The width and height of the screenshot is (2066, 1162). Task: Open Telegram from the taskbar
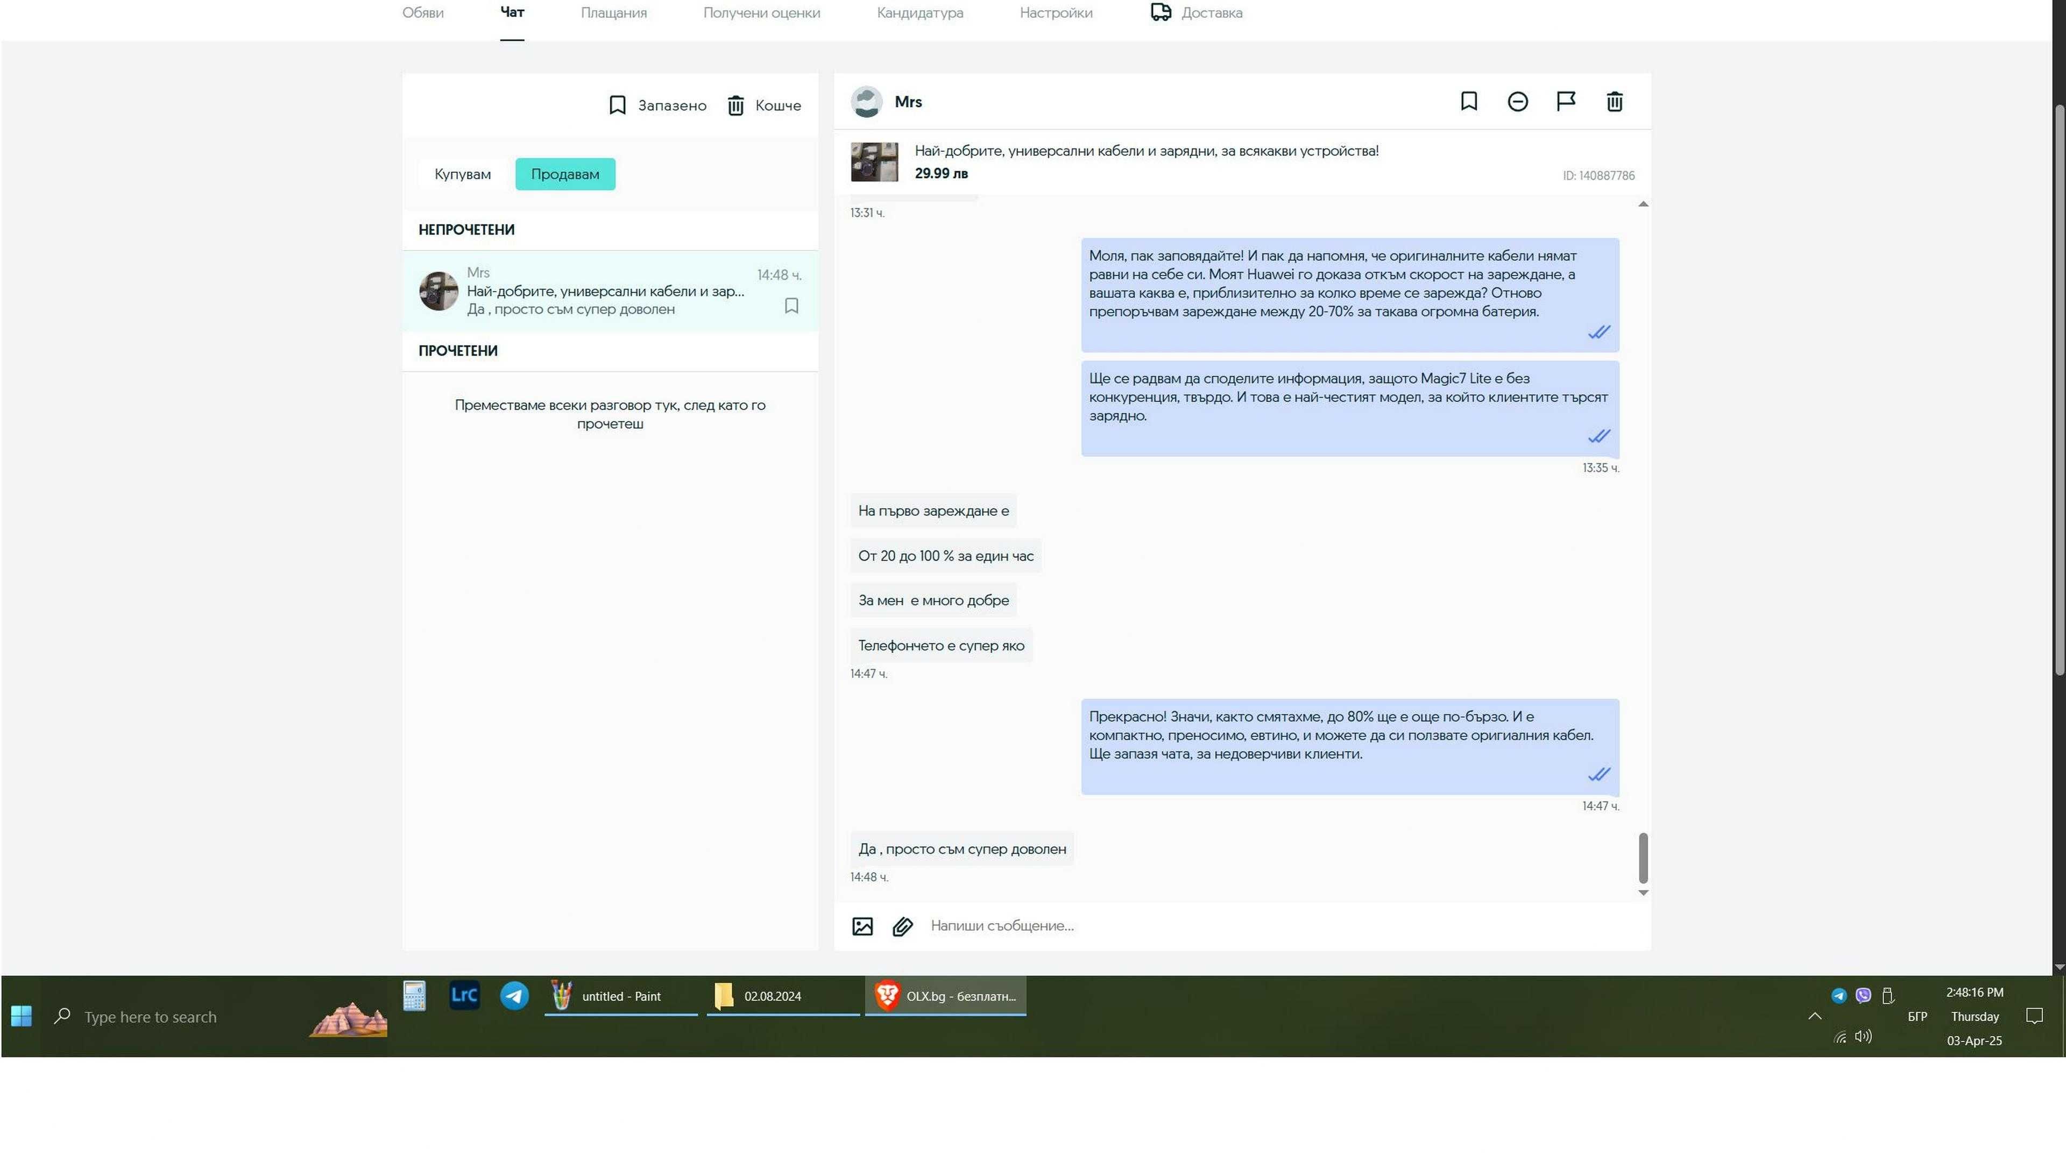point(514,996)
